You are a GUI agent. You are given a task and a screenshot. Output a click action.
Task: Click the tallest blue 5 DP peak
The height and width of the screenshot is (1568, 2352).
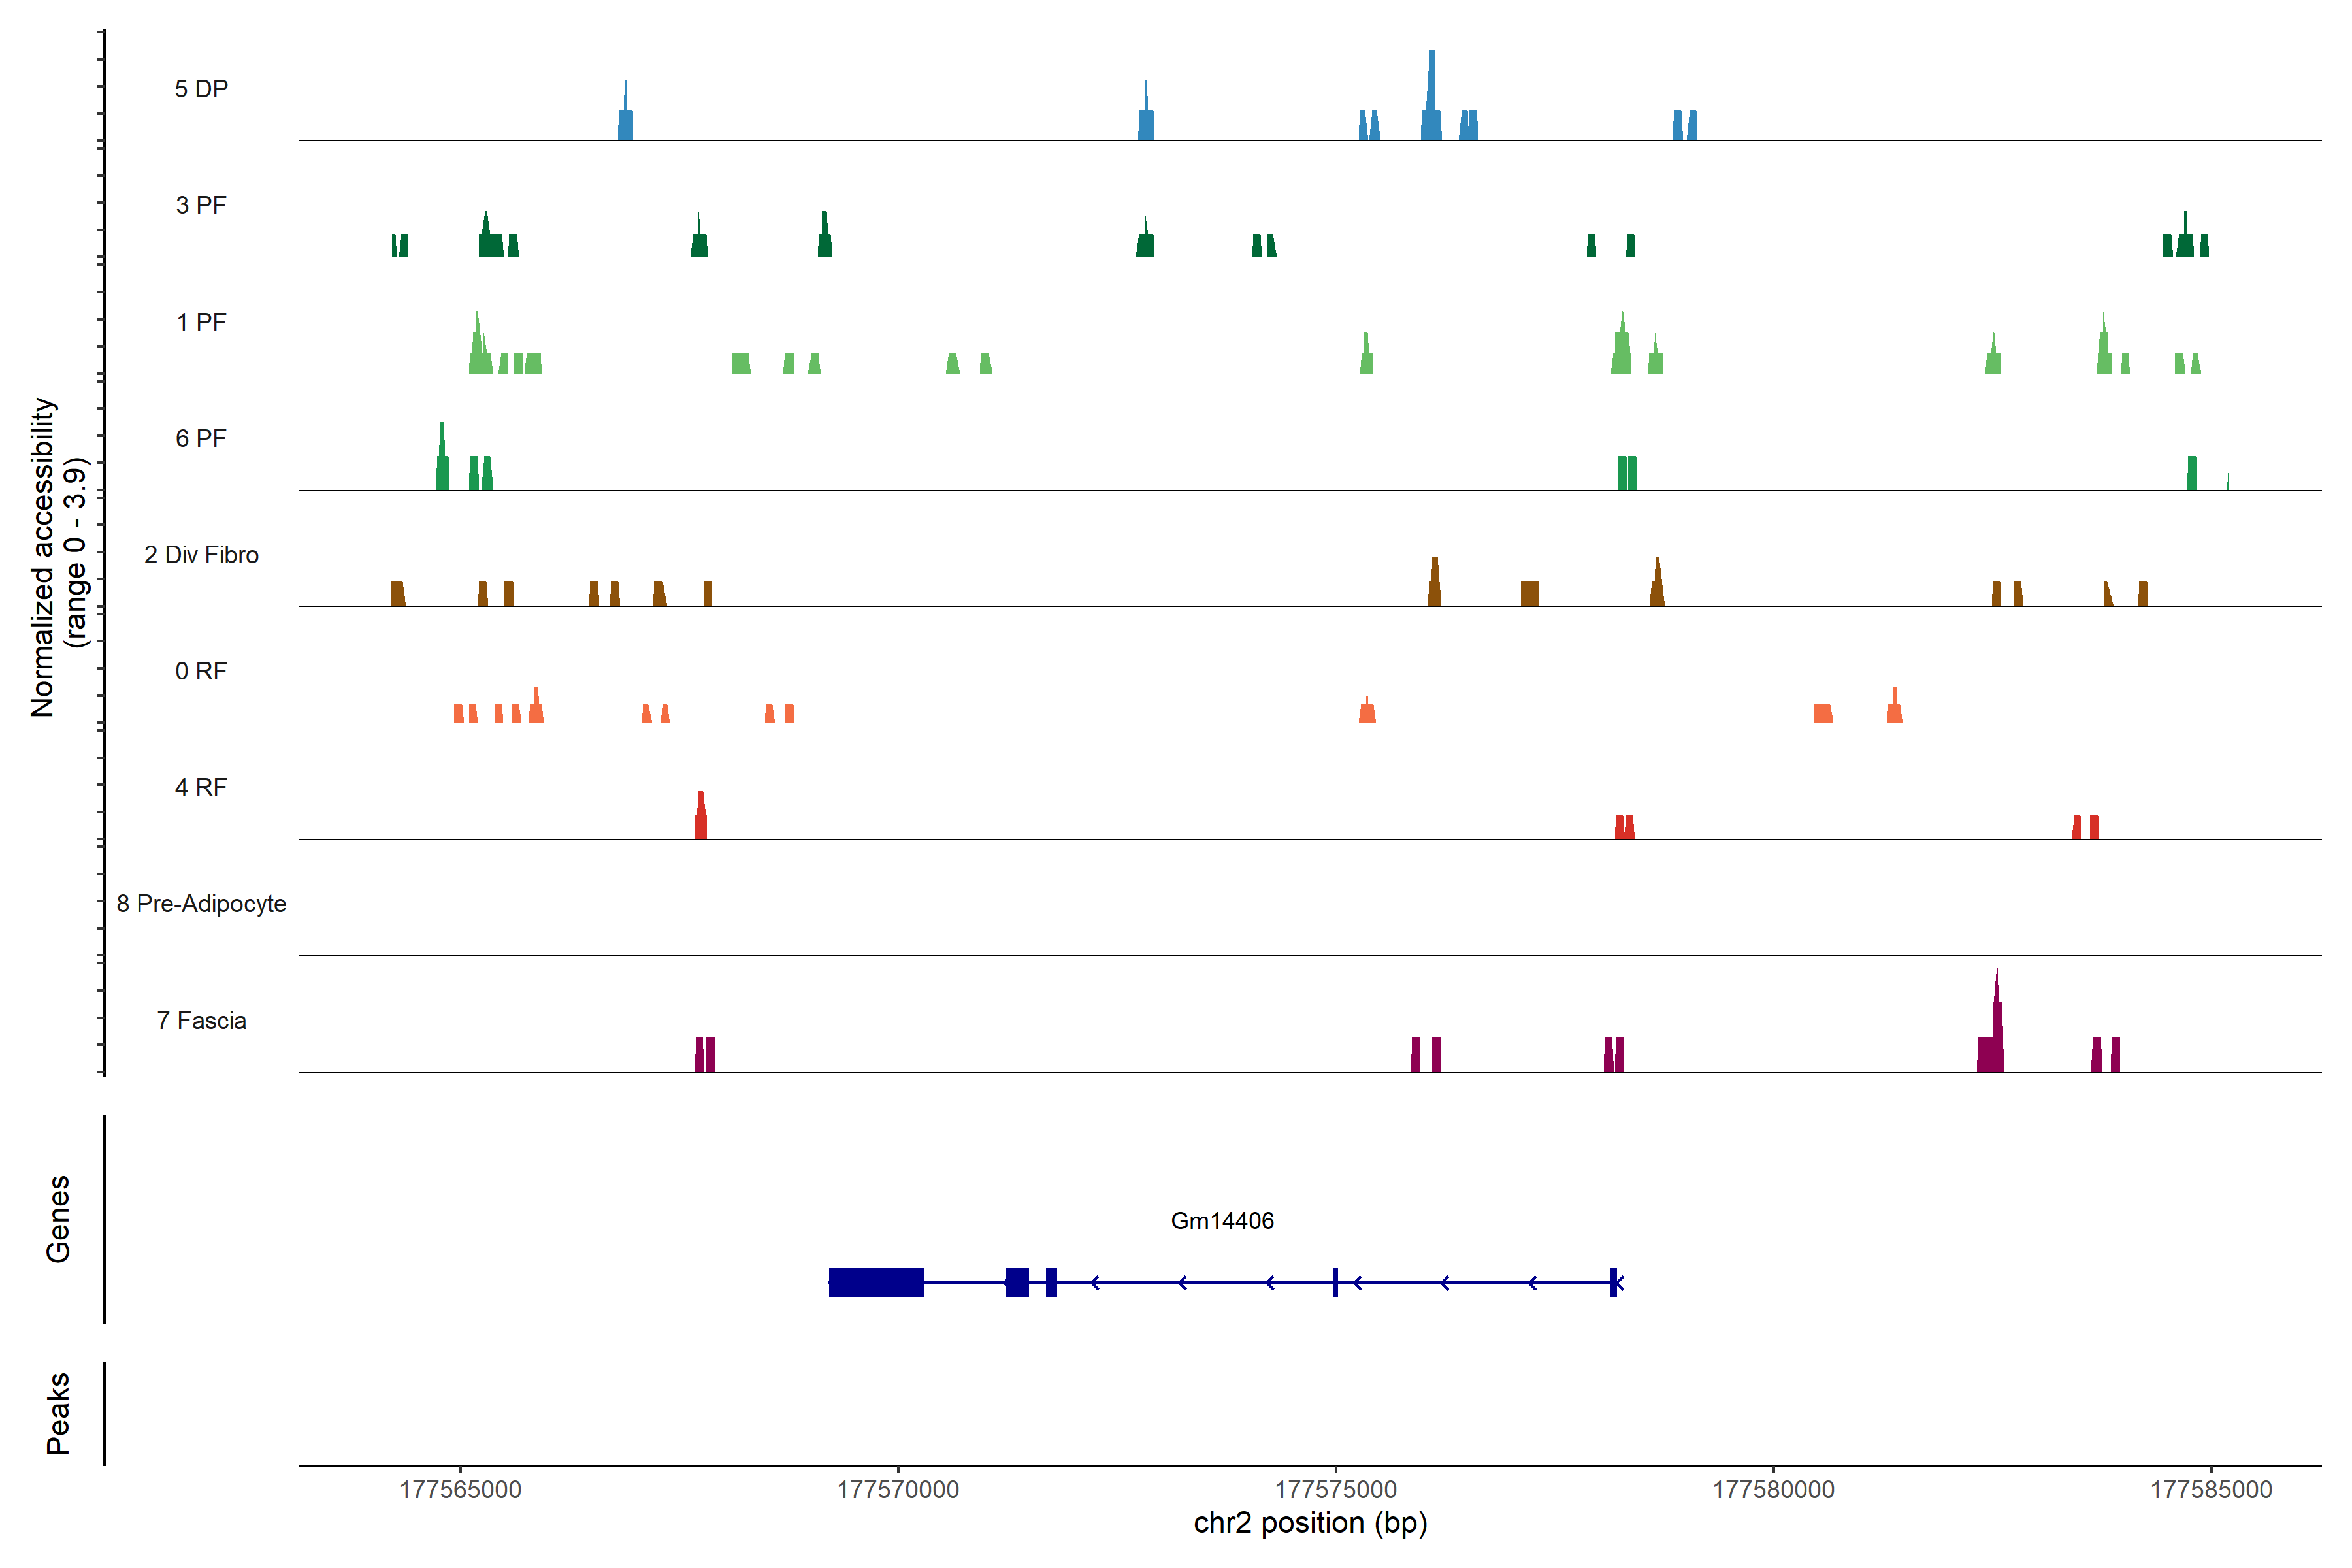pyautogui.click(x=1431, y=105)
